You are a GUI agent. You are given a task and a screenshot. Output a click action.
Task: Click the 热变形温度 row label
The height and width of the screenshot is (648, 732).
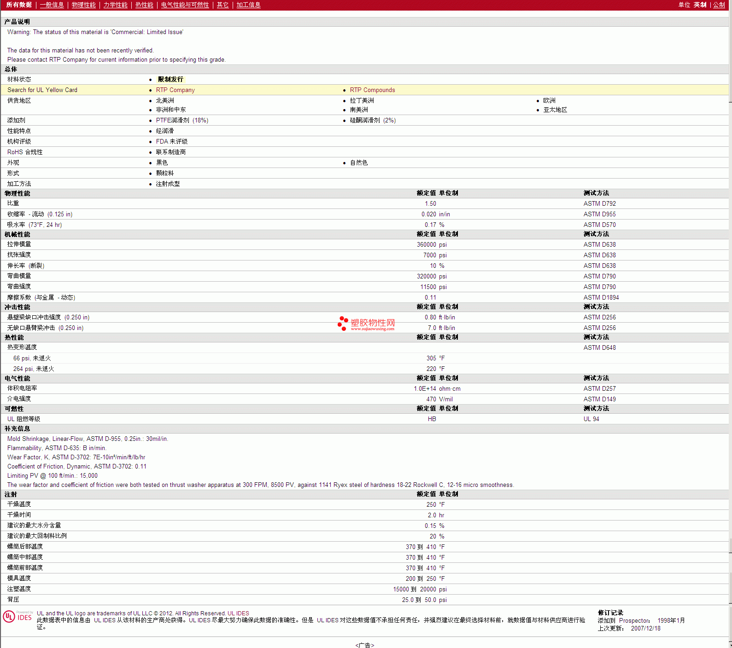tap(22, 347)
